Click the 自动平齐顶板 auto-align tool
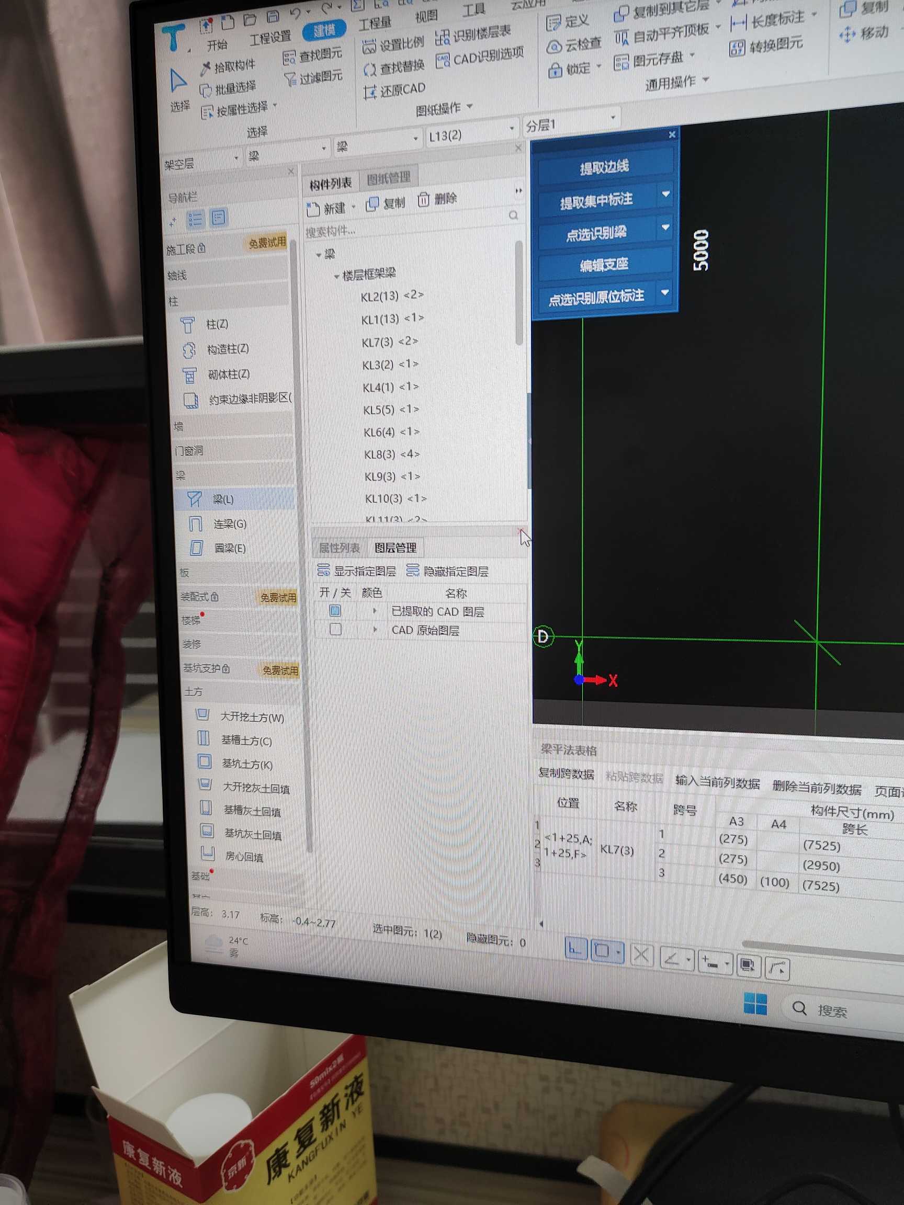 click(668, 36)
